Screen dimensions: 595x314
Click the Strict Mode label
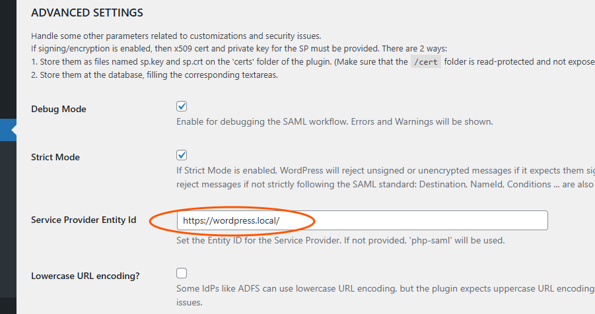click(55, 158)
